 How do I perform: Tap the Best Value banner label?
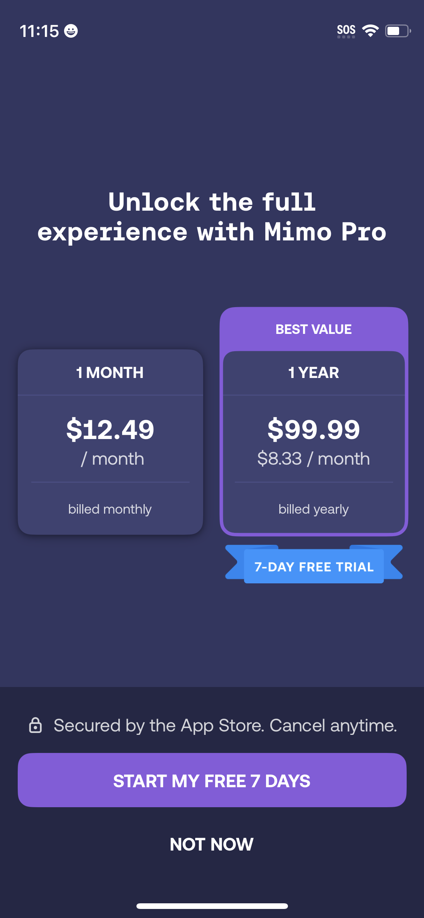(314, 329)
